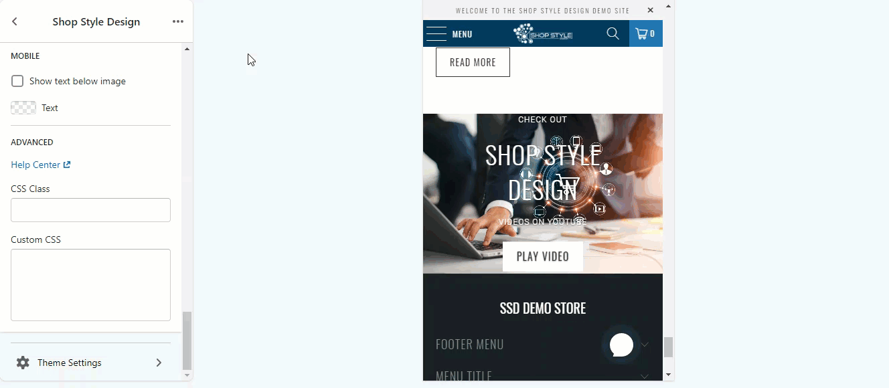Go back using the left arrow icon
889x388 pixels.
(x=15, y=21)
